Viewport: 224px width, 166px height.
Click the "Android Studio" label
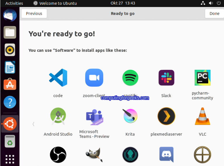click(x=58, y=134)
